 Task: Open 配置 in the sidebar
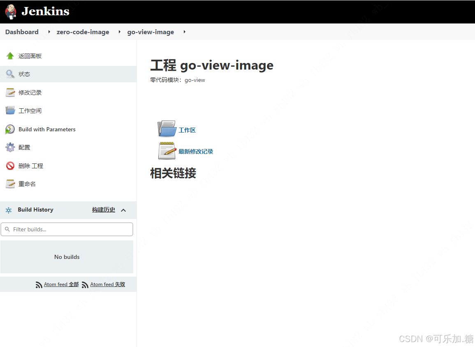(x=24, y=147)
